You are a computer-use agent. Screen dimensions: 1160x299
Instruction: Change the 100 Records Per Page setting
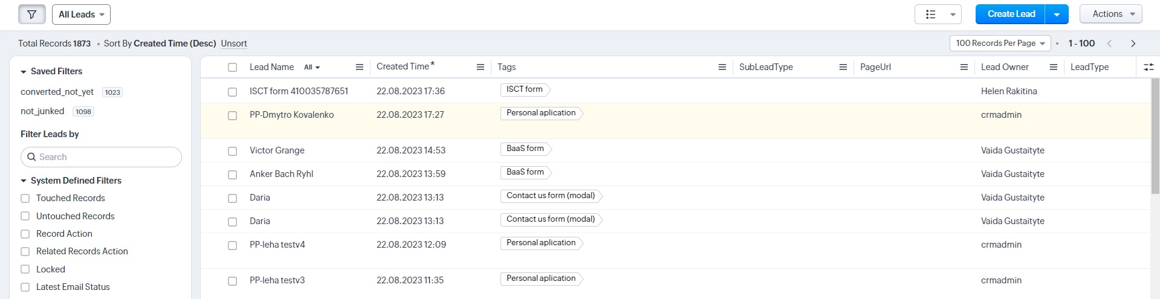pos(1000,43)
